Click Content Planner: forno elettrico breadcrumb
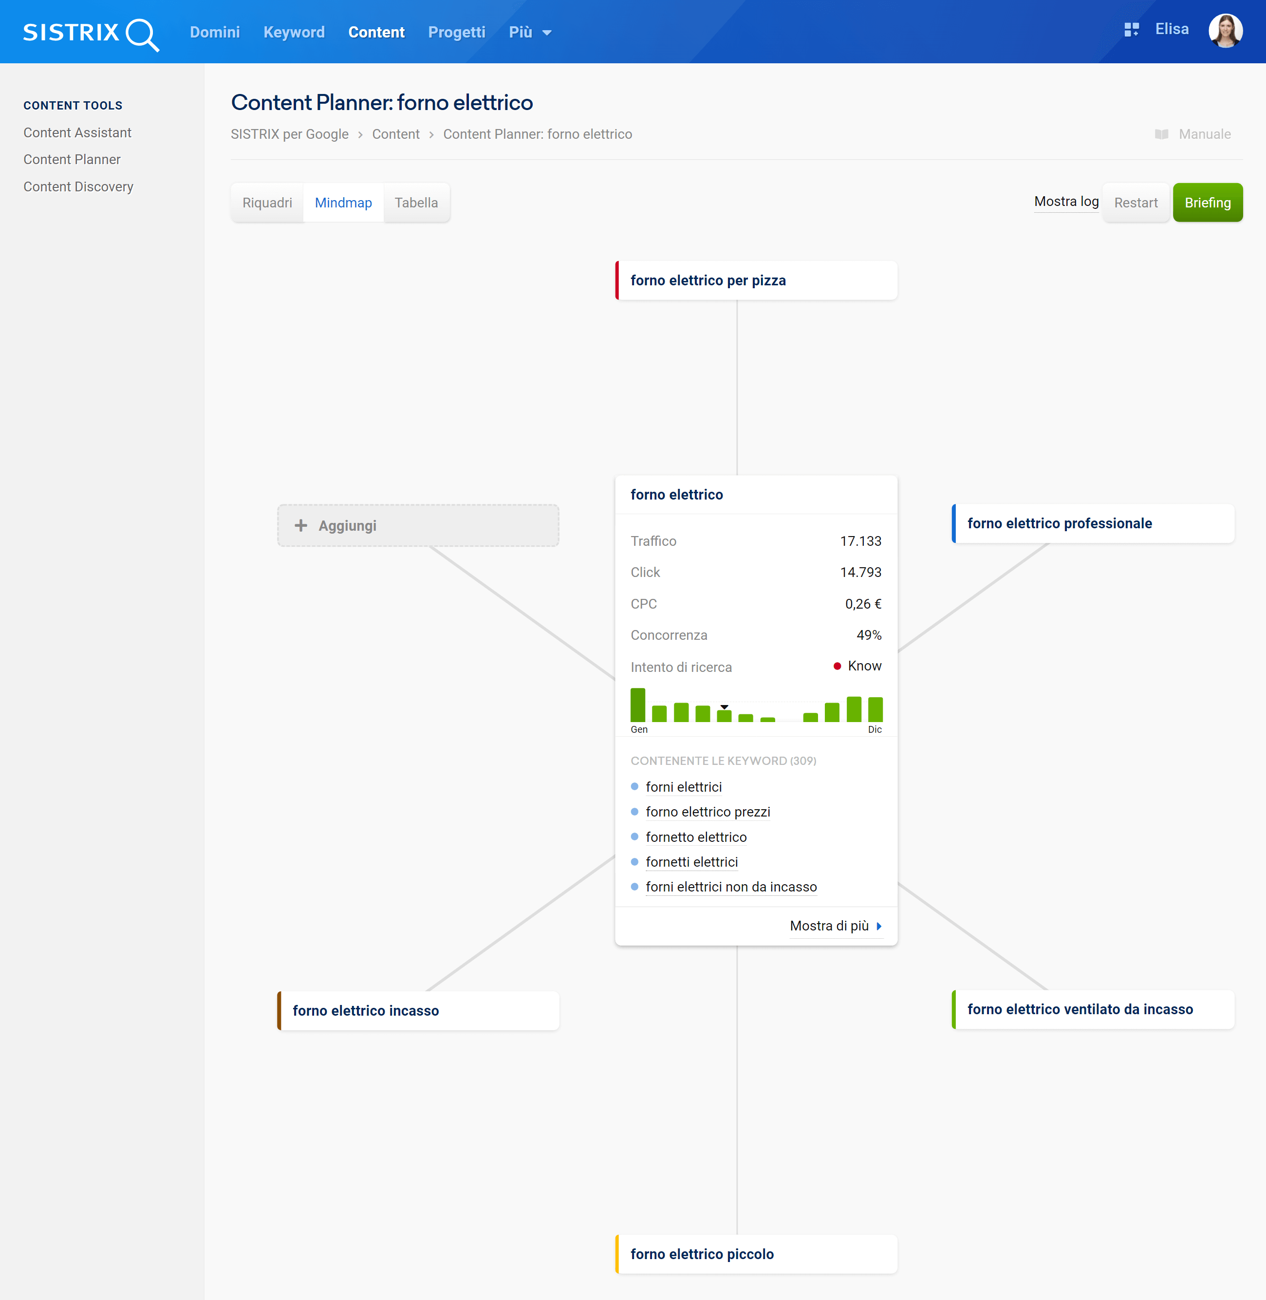 pyautogui.click(x=537, y=134)
